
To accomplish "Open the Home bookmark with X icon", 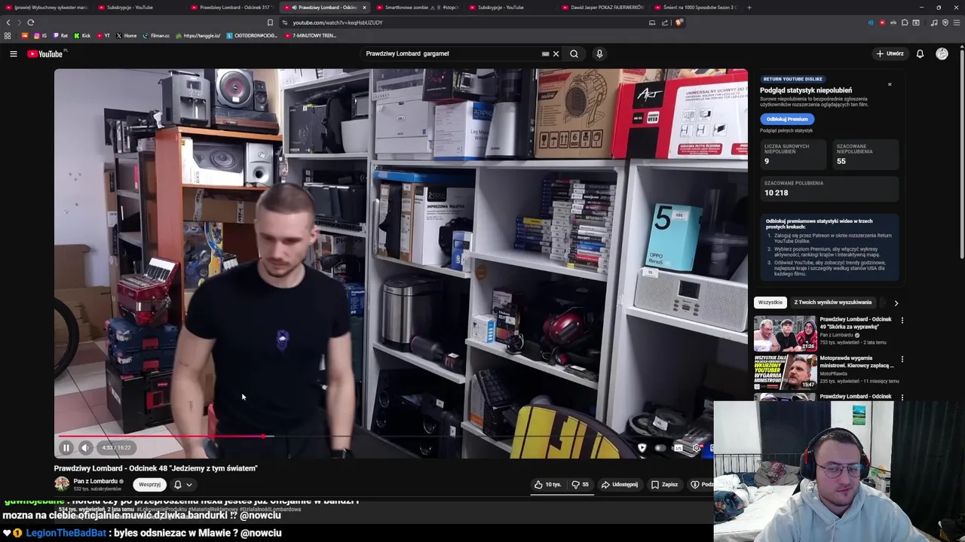I will click(127, 35).
